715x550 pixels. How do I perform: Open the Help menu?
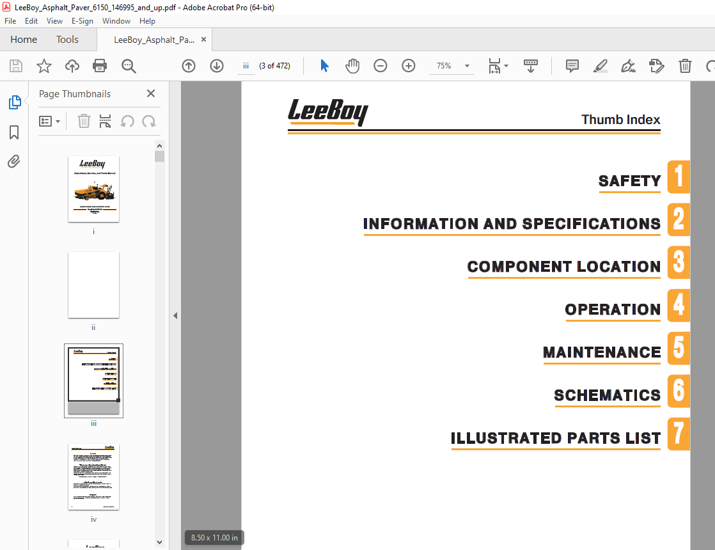coord(147,21)
